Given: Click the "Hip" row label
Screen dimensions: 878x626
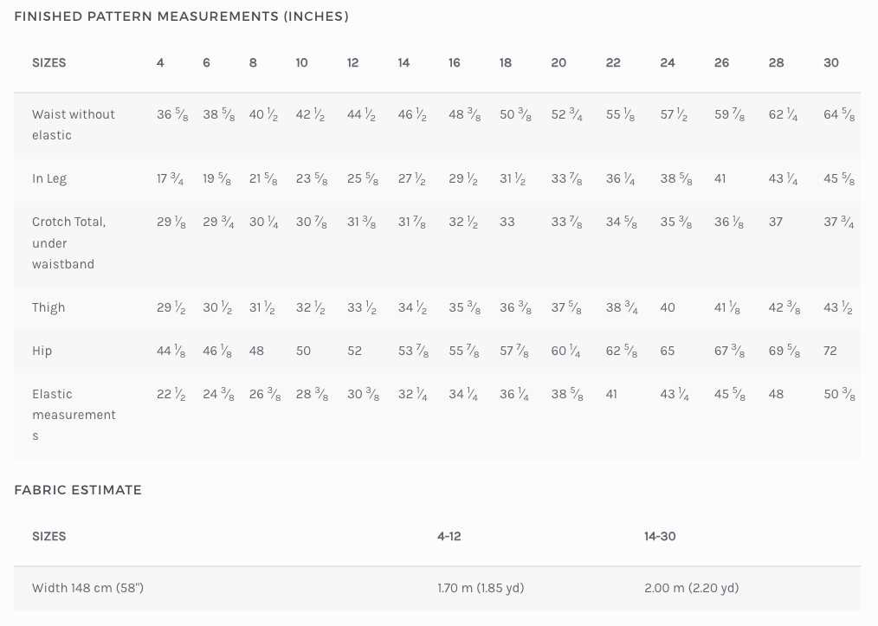Looking at the screenshot, I should [42, 351].
